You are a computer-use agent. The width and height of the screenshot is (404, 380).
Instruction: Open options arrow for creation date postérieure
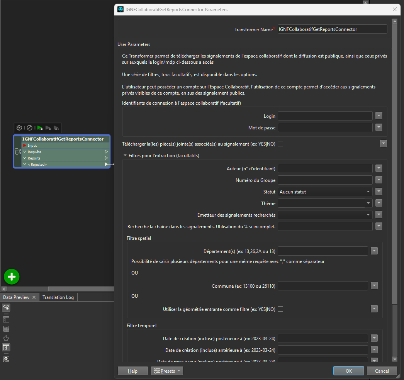374,338
